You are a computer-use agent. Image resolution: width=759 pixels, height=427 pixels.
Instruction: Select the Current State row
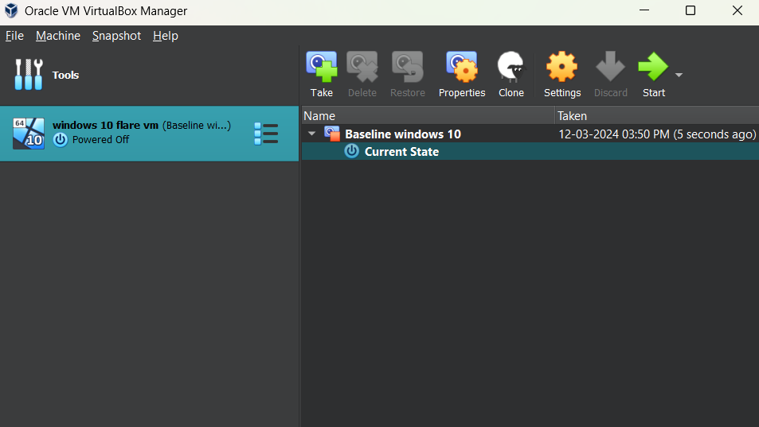[x=530, y=151]
